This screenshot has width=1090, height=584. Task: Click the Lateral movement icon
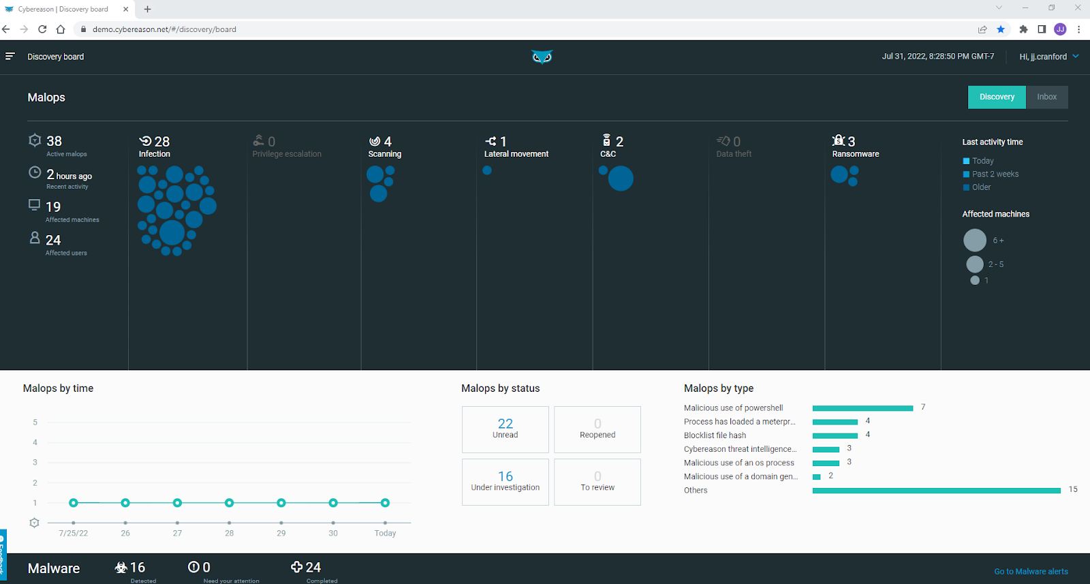[490, 141]
